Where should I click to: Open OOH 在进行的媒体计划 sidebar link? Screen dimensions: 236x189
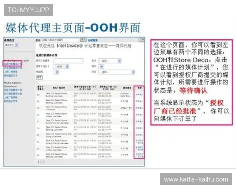pos(13,64)
